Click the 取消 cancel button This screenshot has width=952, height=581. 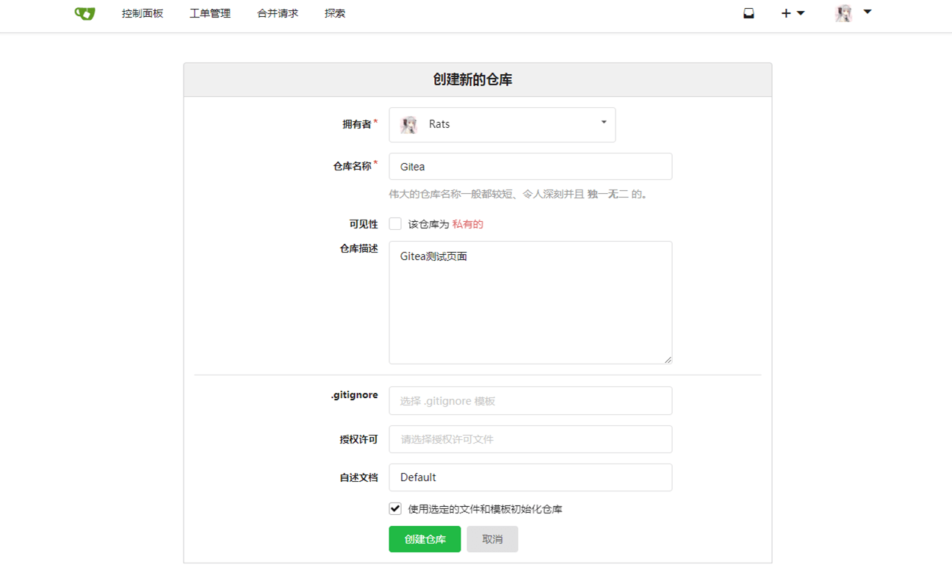(x=492, y=539)
